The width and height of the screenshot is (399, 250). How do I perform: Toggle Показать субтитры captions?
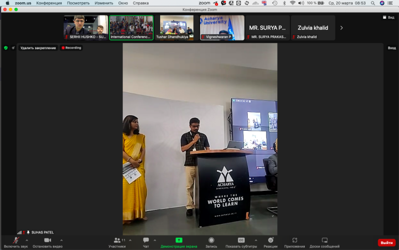[x=241, y=240]
